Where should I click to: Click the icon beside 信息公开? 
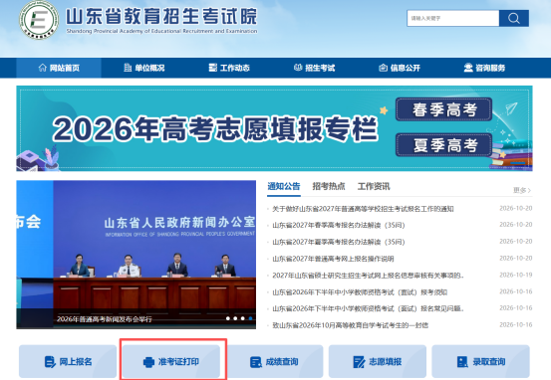383,68
